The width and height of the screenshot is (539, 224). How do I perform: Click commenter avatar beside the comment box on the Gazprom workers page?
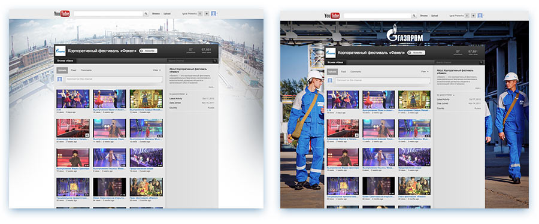[x=329, y=80]
